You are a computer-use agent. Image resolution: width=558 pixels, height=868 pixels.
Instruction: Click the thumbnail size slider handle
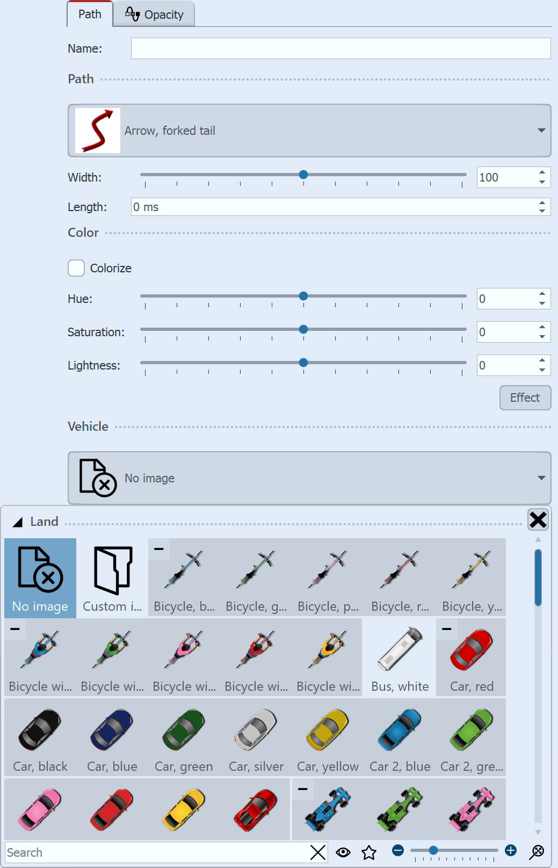coord(433,850)
